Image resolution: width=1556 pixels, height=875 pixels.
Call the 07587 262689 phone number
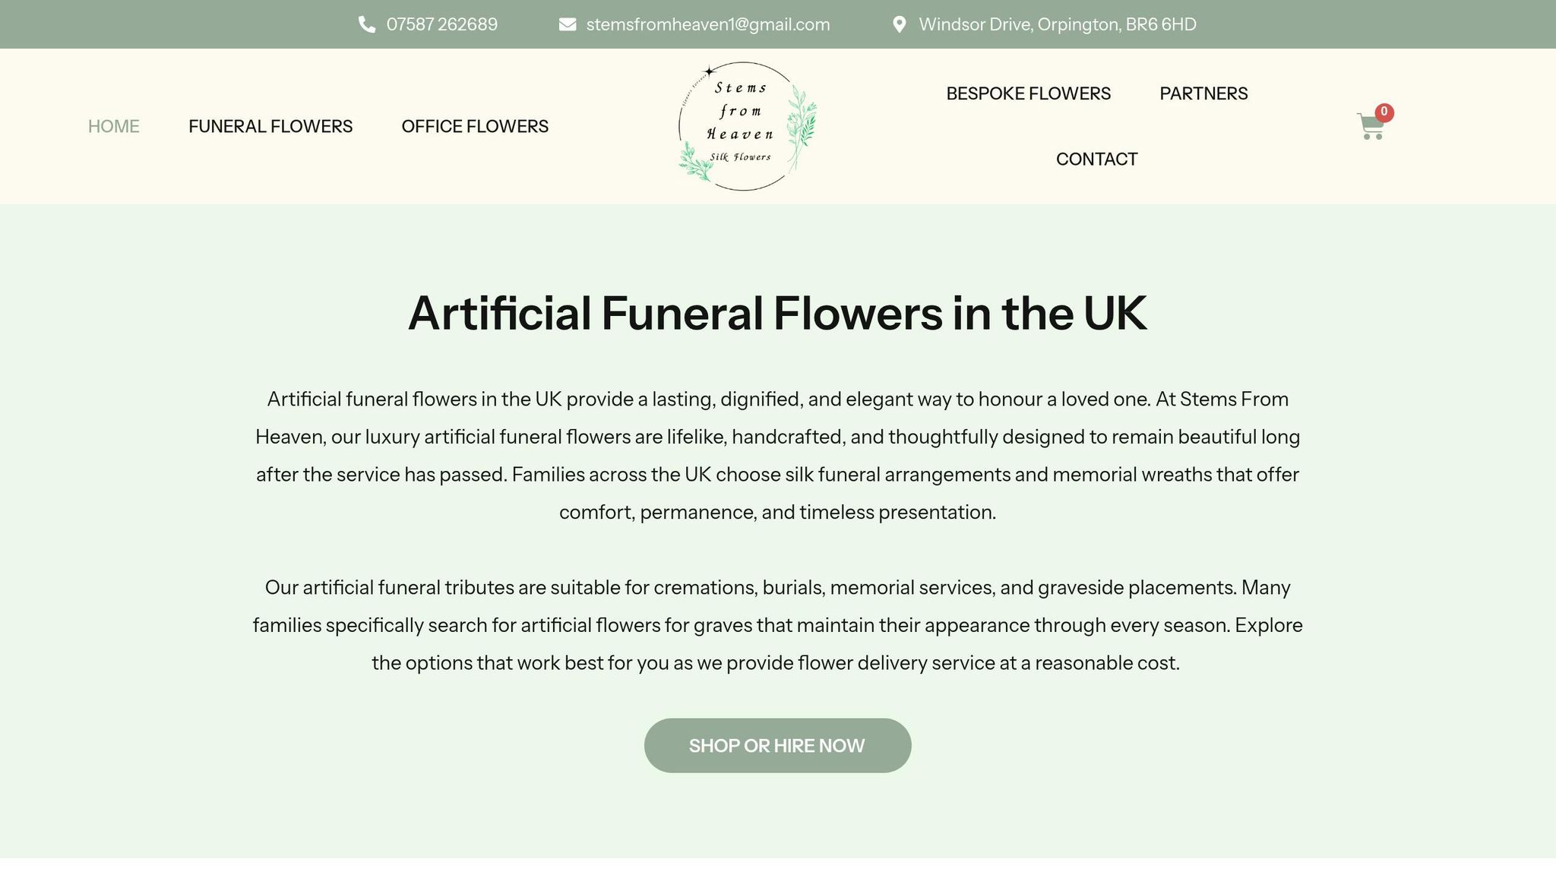[x=441, y=24]
